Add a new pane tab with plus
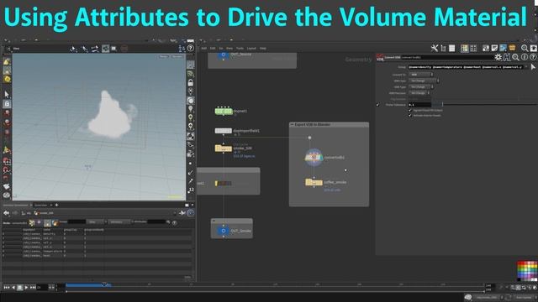The image size is (538, 302). pyautogui.click(x=56, y=205)
